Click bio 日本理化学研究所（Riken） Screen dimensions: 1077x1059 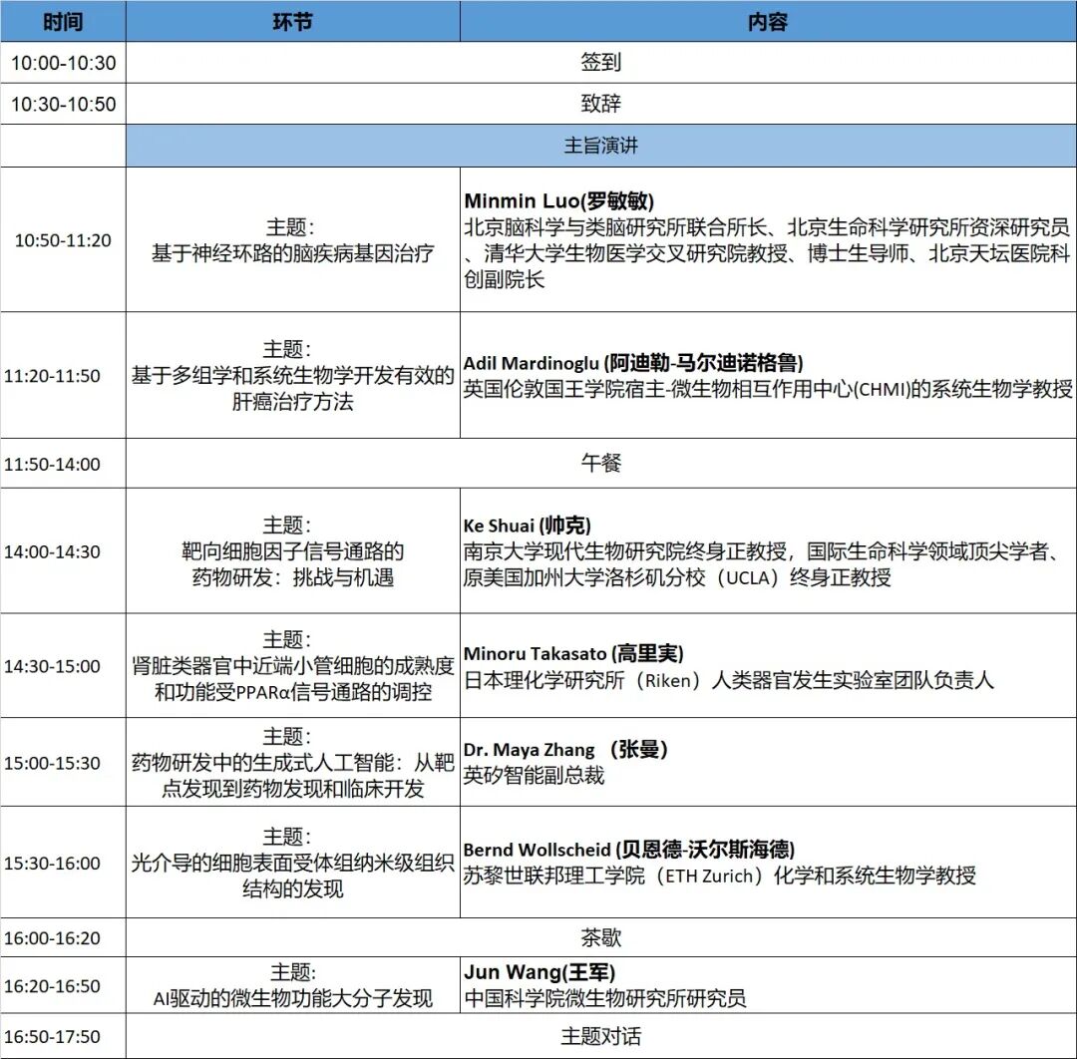click(729, 680)
